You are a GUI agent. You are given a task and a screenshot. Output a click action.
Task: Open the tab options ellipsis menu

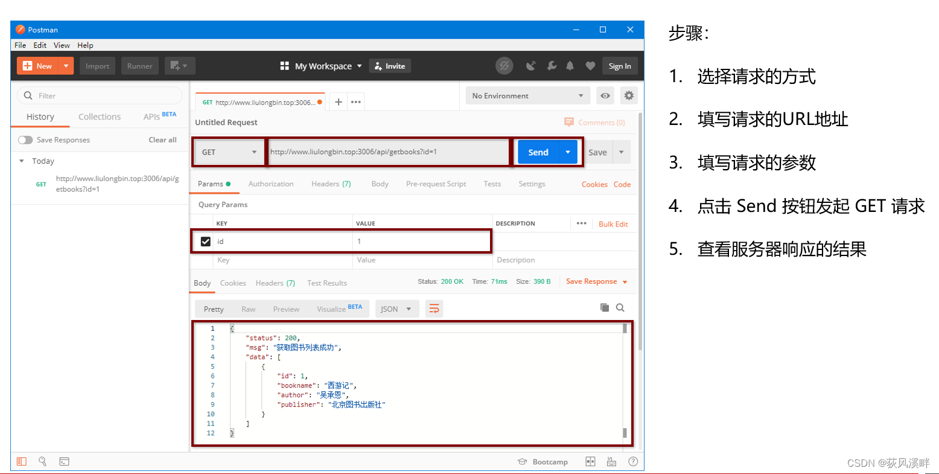click(x=356, y=102)
